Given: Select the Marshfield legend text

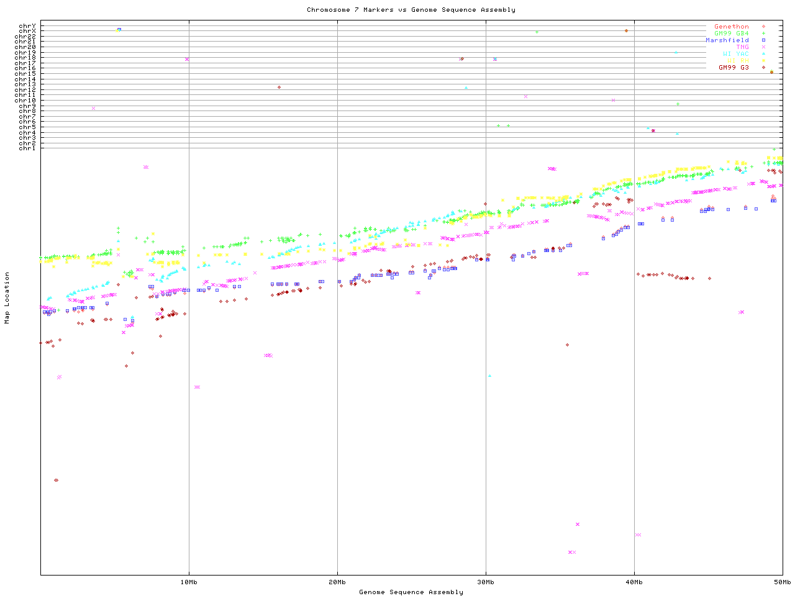Looking at the screenshot, I should click(727, 40).
